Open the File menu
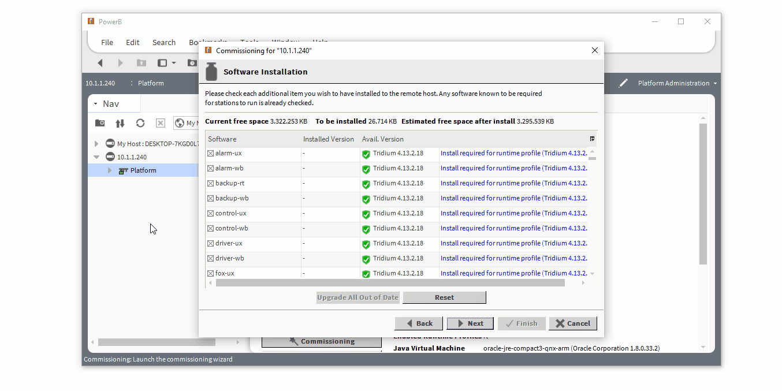Viewport: 782px width, 391px height. click(x=107, y=42)
